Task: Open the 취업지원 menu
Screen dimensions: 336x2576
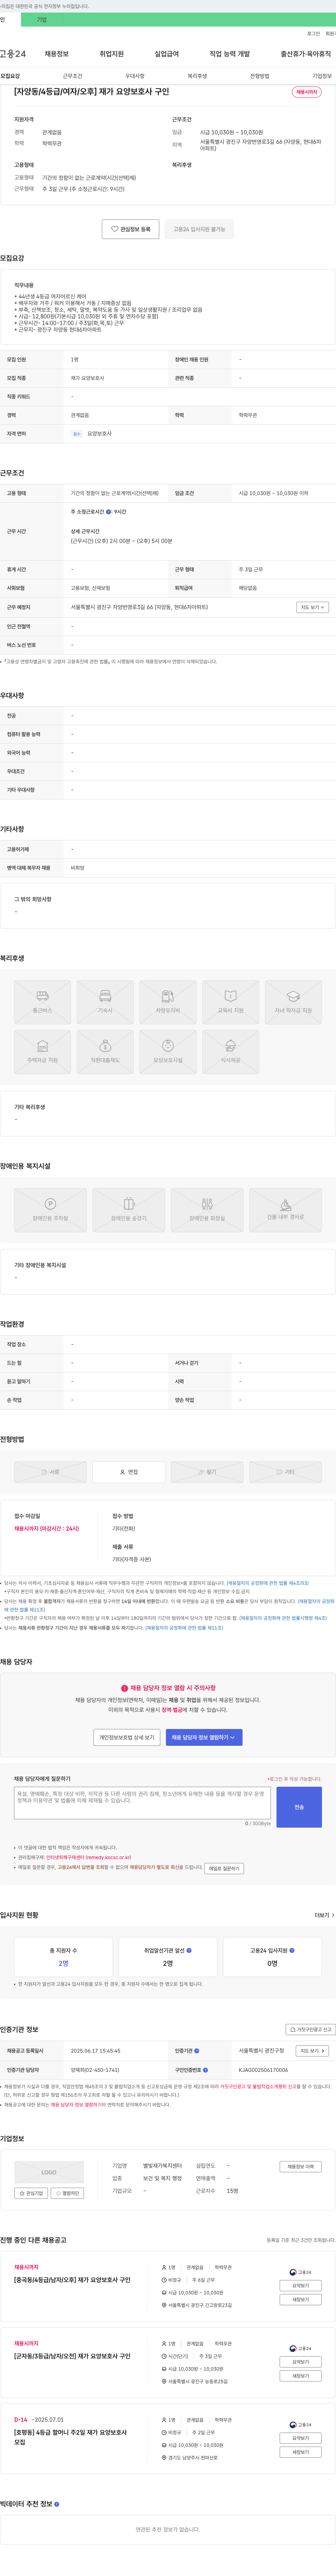Action: click(x=112, y=54)
